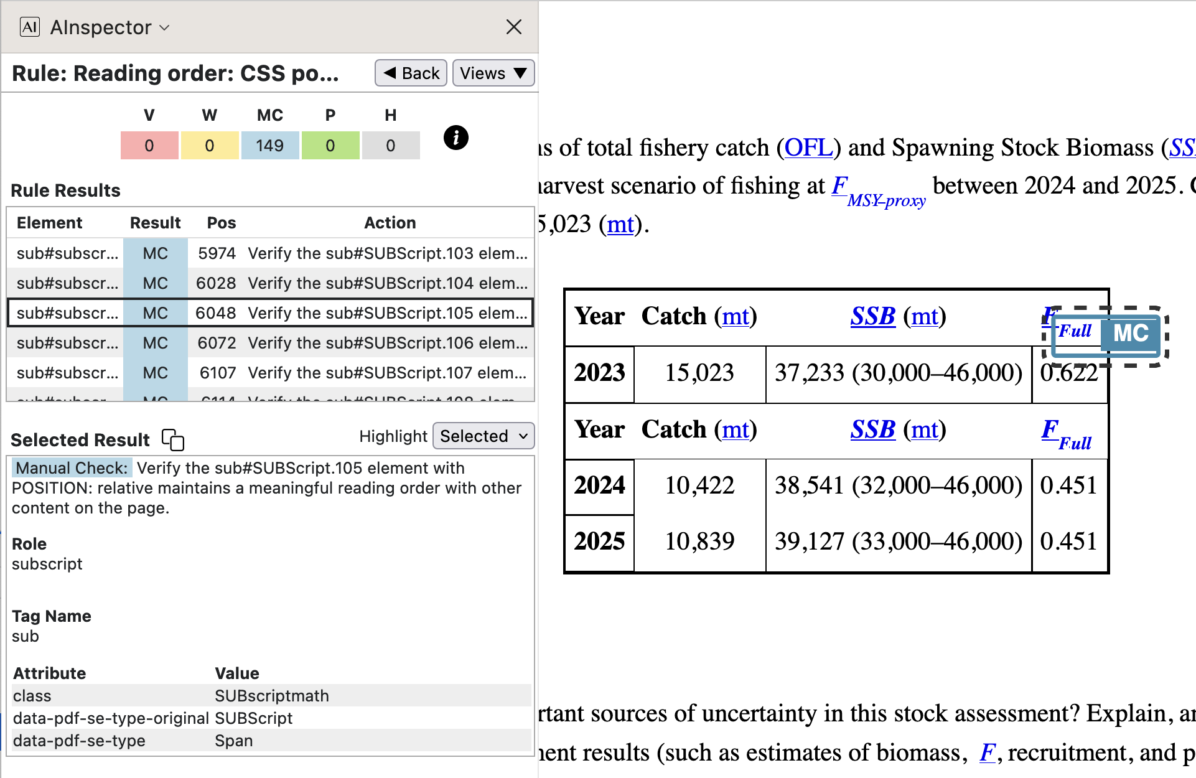The image size is (1196, 778).
Task: Click the manual checks count 149
Action: click(x=269, y=146)
